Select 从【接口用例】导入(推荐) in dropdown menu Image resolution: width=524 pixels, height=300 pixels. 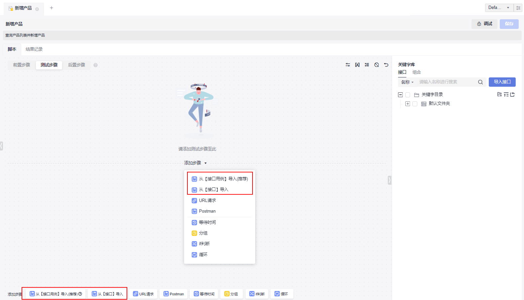[220, 179]
